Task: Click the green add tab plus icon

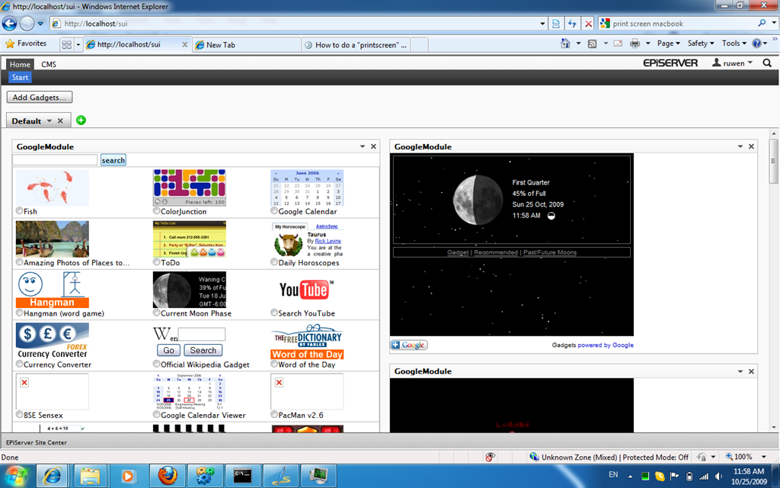Action: [x=82, y=120]
